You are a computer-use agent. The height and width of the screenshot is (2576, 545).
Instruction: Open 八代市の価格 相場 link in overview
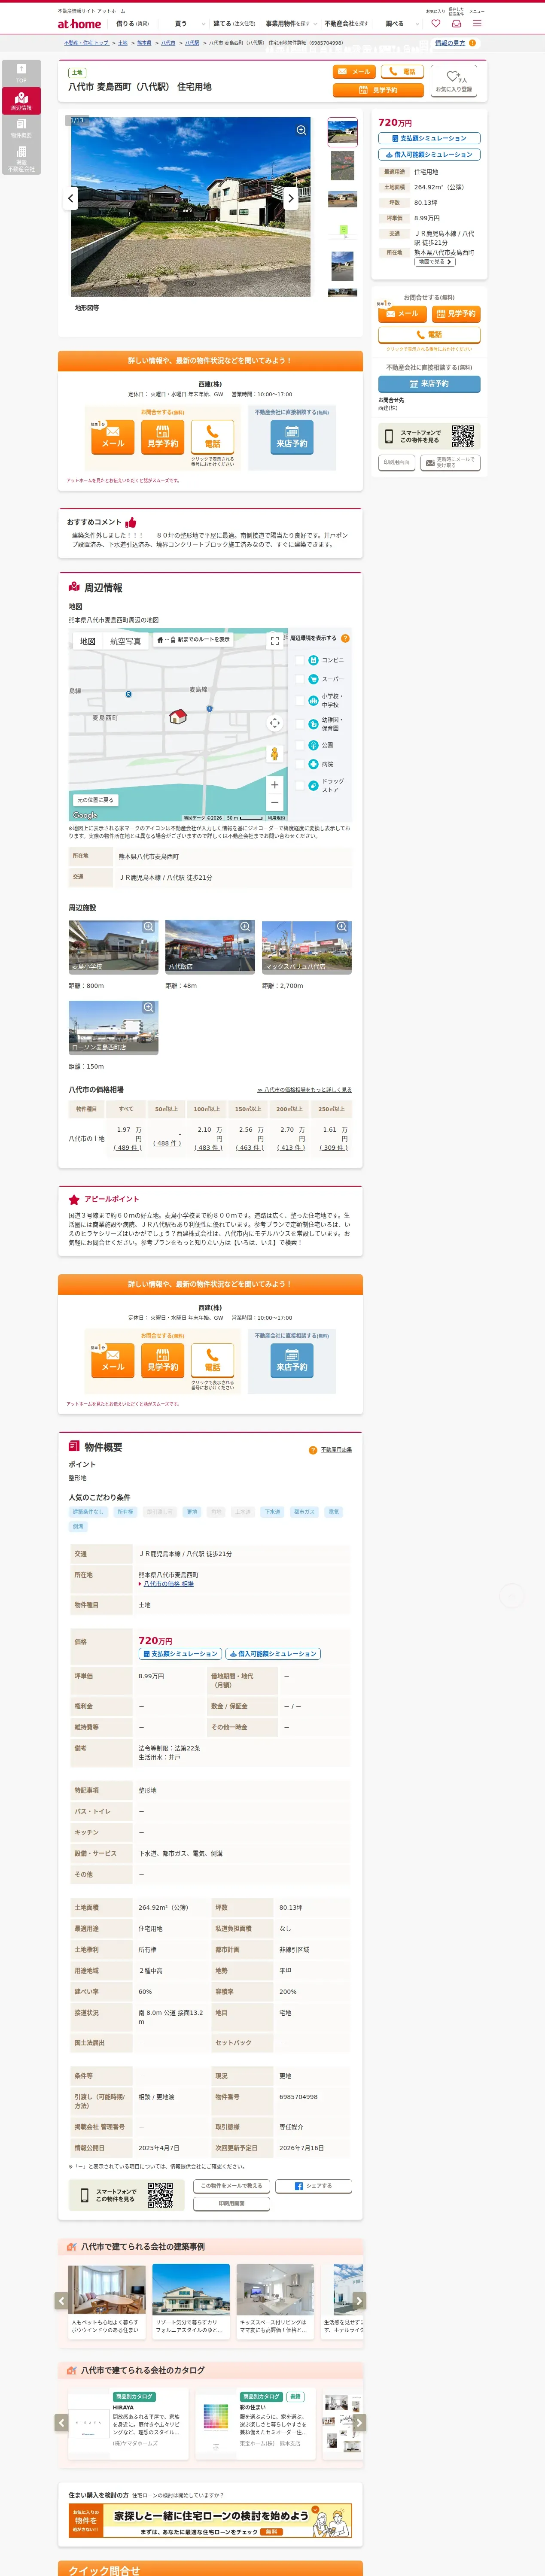click(169, 1584)
